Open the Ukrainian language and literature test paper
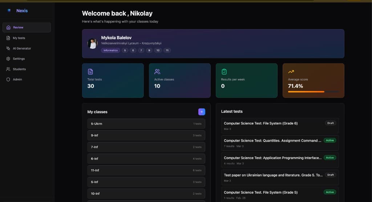Screen dimensions: 372x202 [x=280, y=178]
